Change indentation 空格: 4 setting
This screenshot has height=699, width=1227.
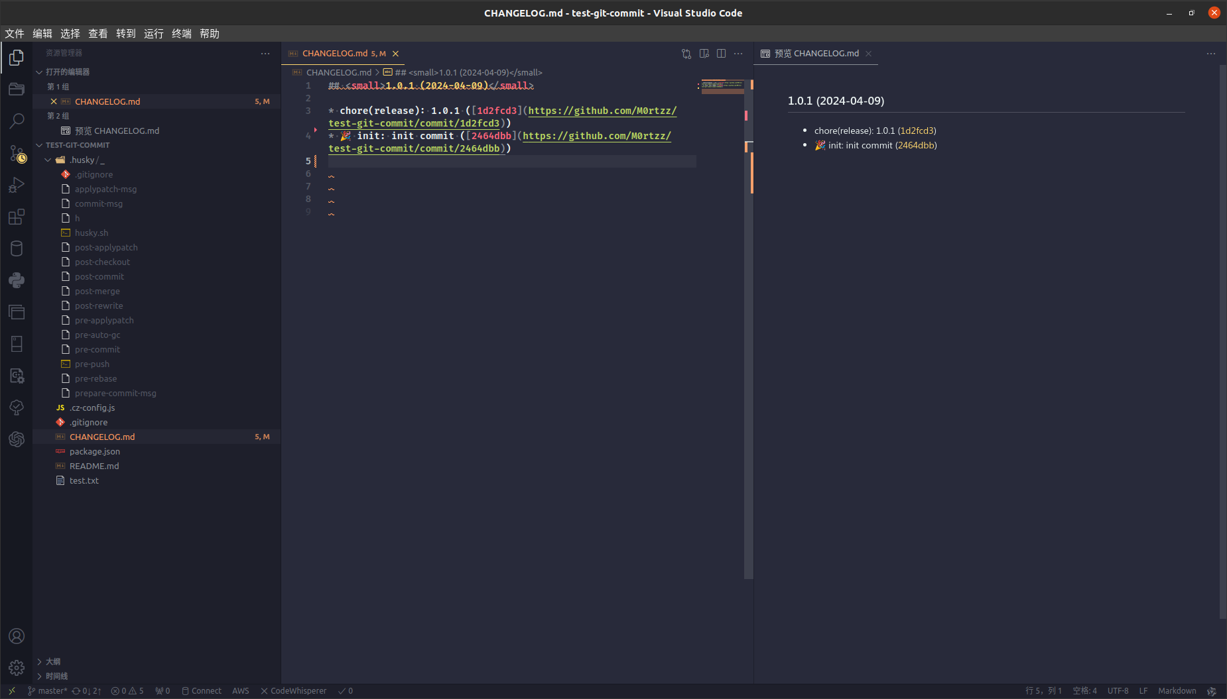(x=1085, y=691)
